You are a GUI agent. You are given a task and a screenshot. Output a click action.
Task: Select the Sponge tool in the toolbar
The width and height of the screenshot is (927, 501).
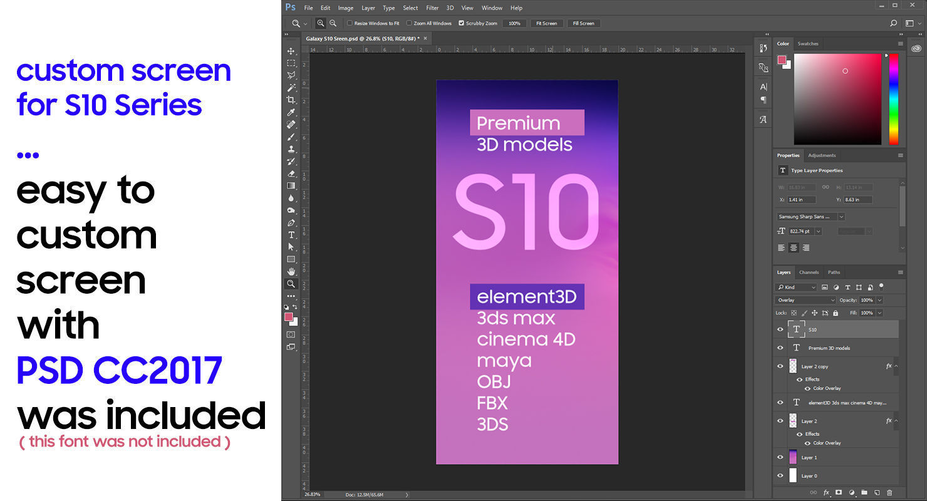click(x=291, y=210)
